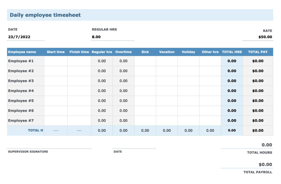
Task: Select the Sick hours cell for Employee #3
Action: click(x=145, y=81)
